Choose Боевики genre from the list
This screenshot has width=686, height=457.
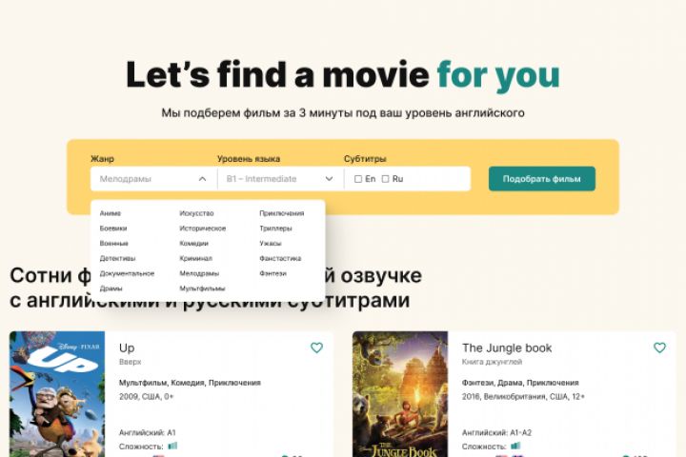[113, 228]
